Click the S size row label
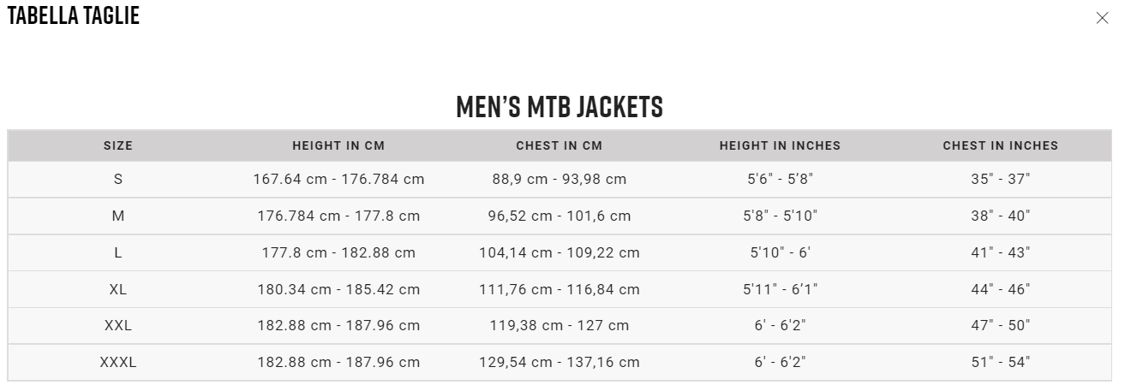1125x385 pixels. (118, 180)
